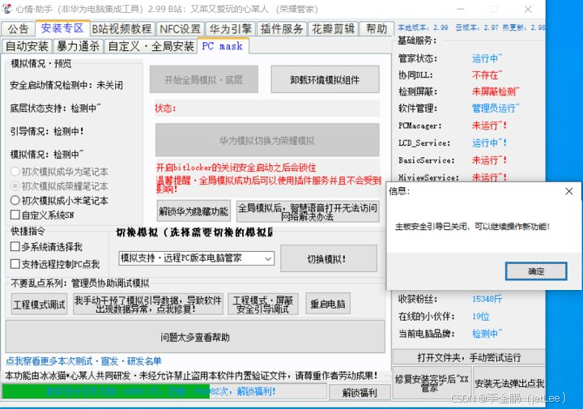Image resolution: width=583 pixels, height=409 pixels.
Task: Open the B站视频教程 tab
Action: (x=122, y=28)
